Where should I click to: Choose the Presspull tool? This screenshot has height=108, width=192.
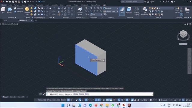point(19,11)
